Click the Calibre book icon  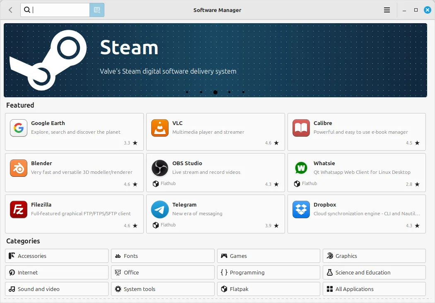coord(301,128)
